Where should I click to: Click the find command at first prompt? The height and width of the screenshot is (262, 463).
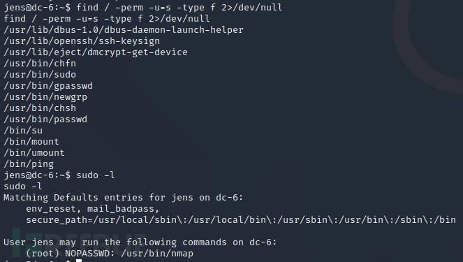(179, 8)
